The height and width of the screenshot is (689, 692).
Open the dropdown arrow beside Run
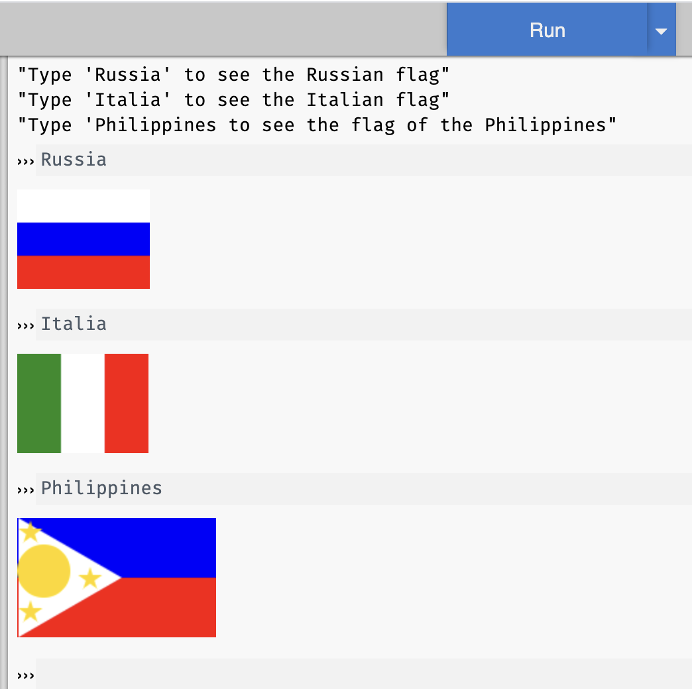pyautogui.click(x=661, y=31)
